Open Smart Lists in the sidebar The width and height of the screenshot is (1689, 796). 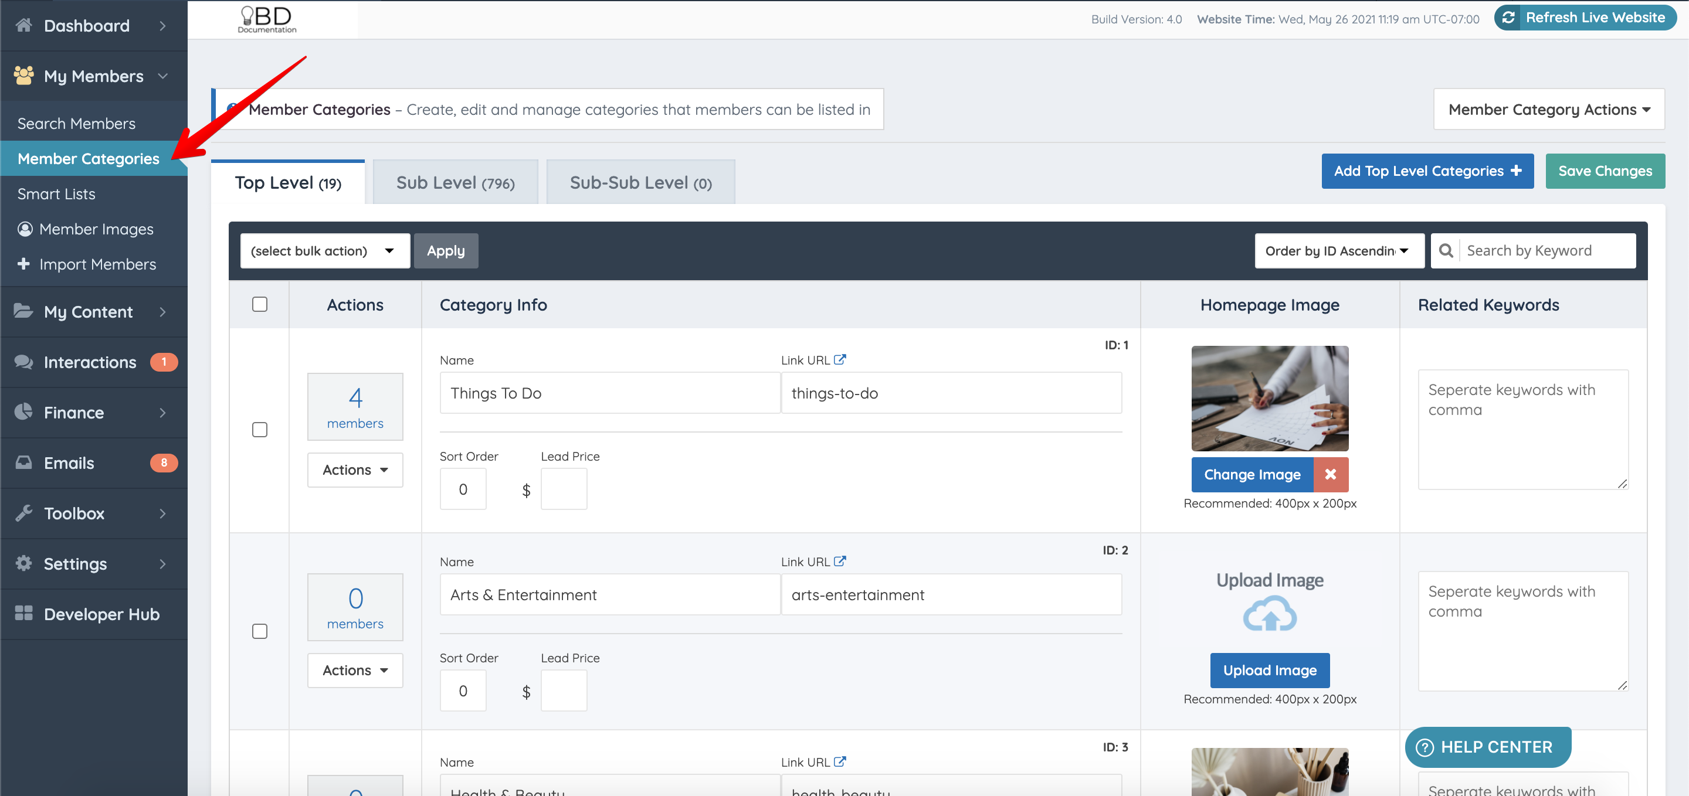(56, 194)
